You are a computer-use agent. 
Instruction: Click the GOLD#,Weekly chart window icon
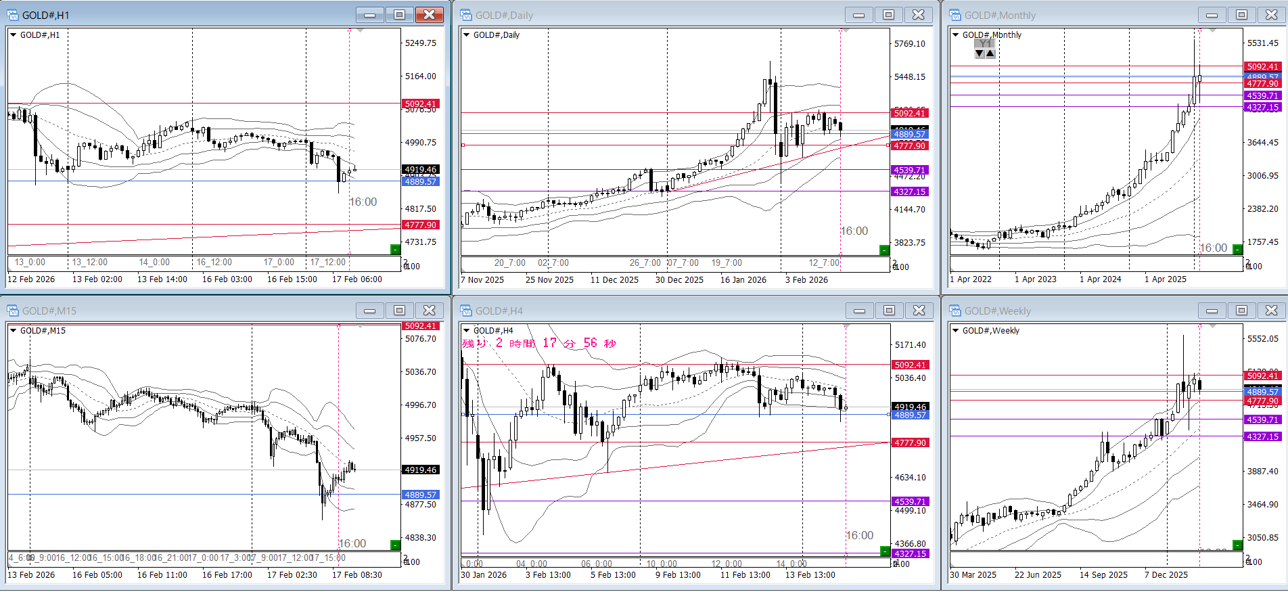click(955, 311)
